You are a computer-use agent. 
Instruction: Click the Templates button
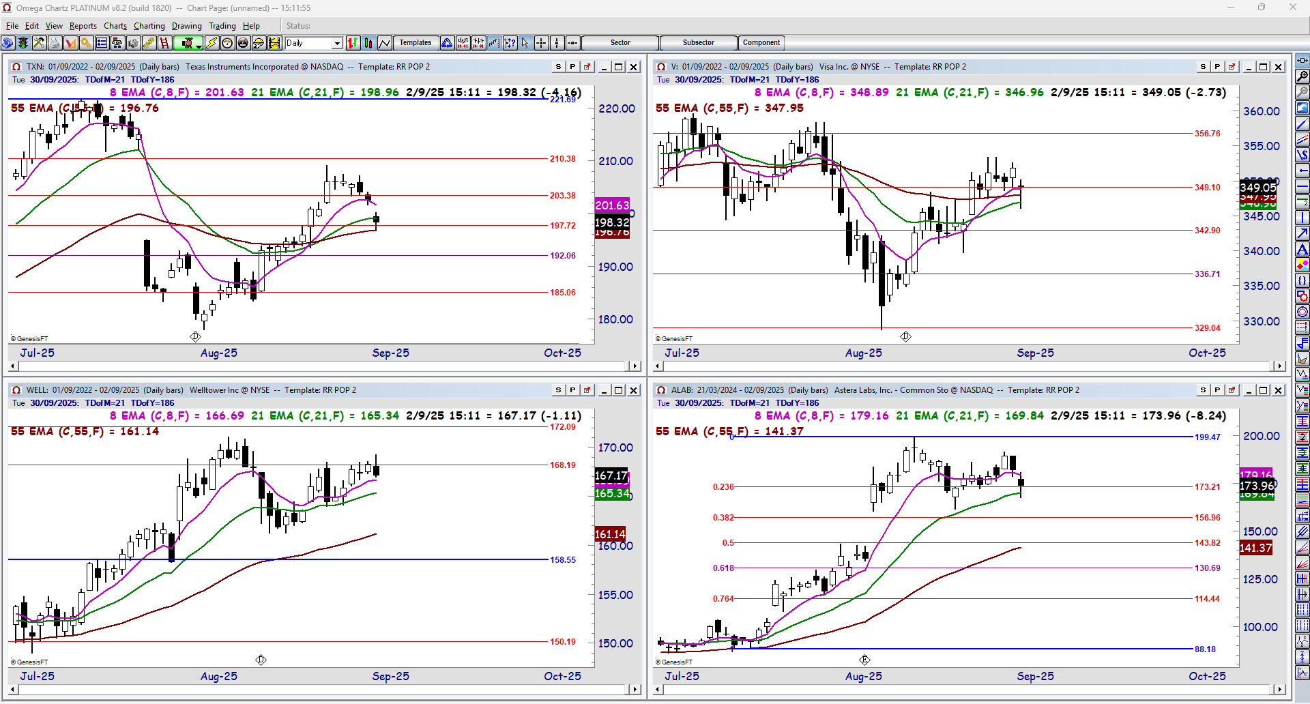click(416, 43)
